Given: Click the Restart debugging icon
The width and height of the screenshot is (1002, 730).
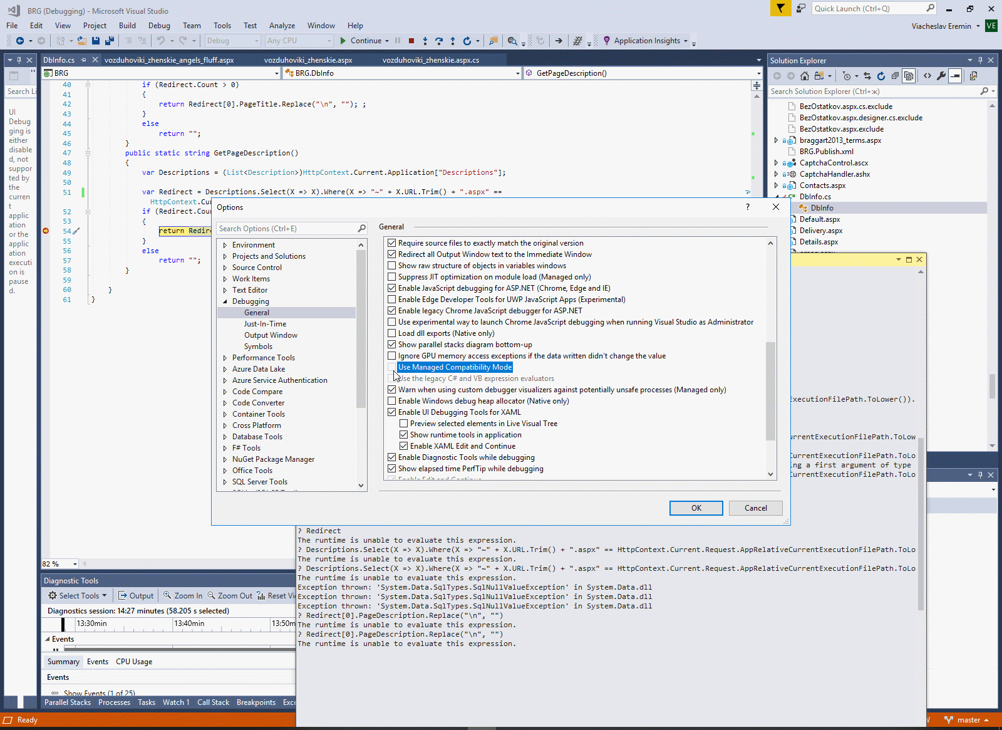Looking at the screenshot, I should click(467, 41).
